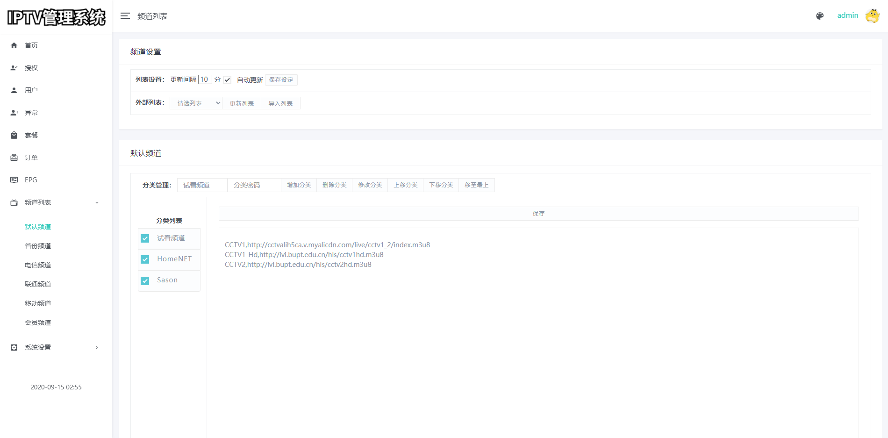Uncheck the 自动更新 checkbox
Screen dimensions: 888x438
point(228,80)
